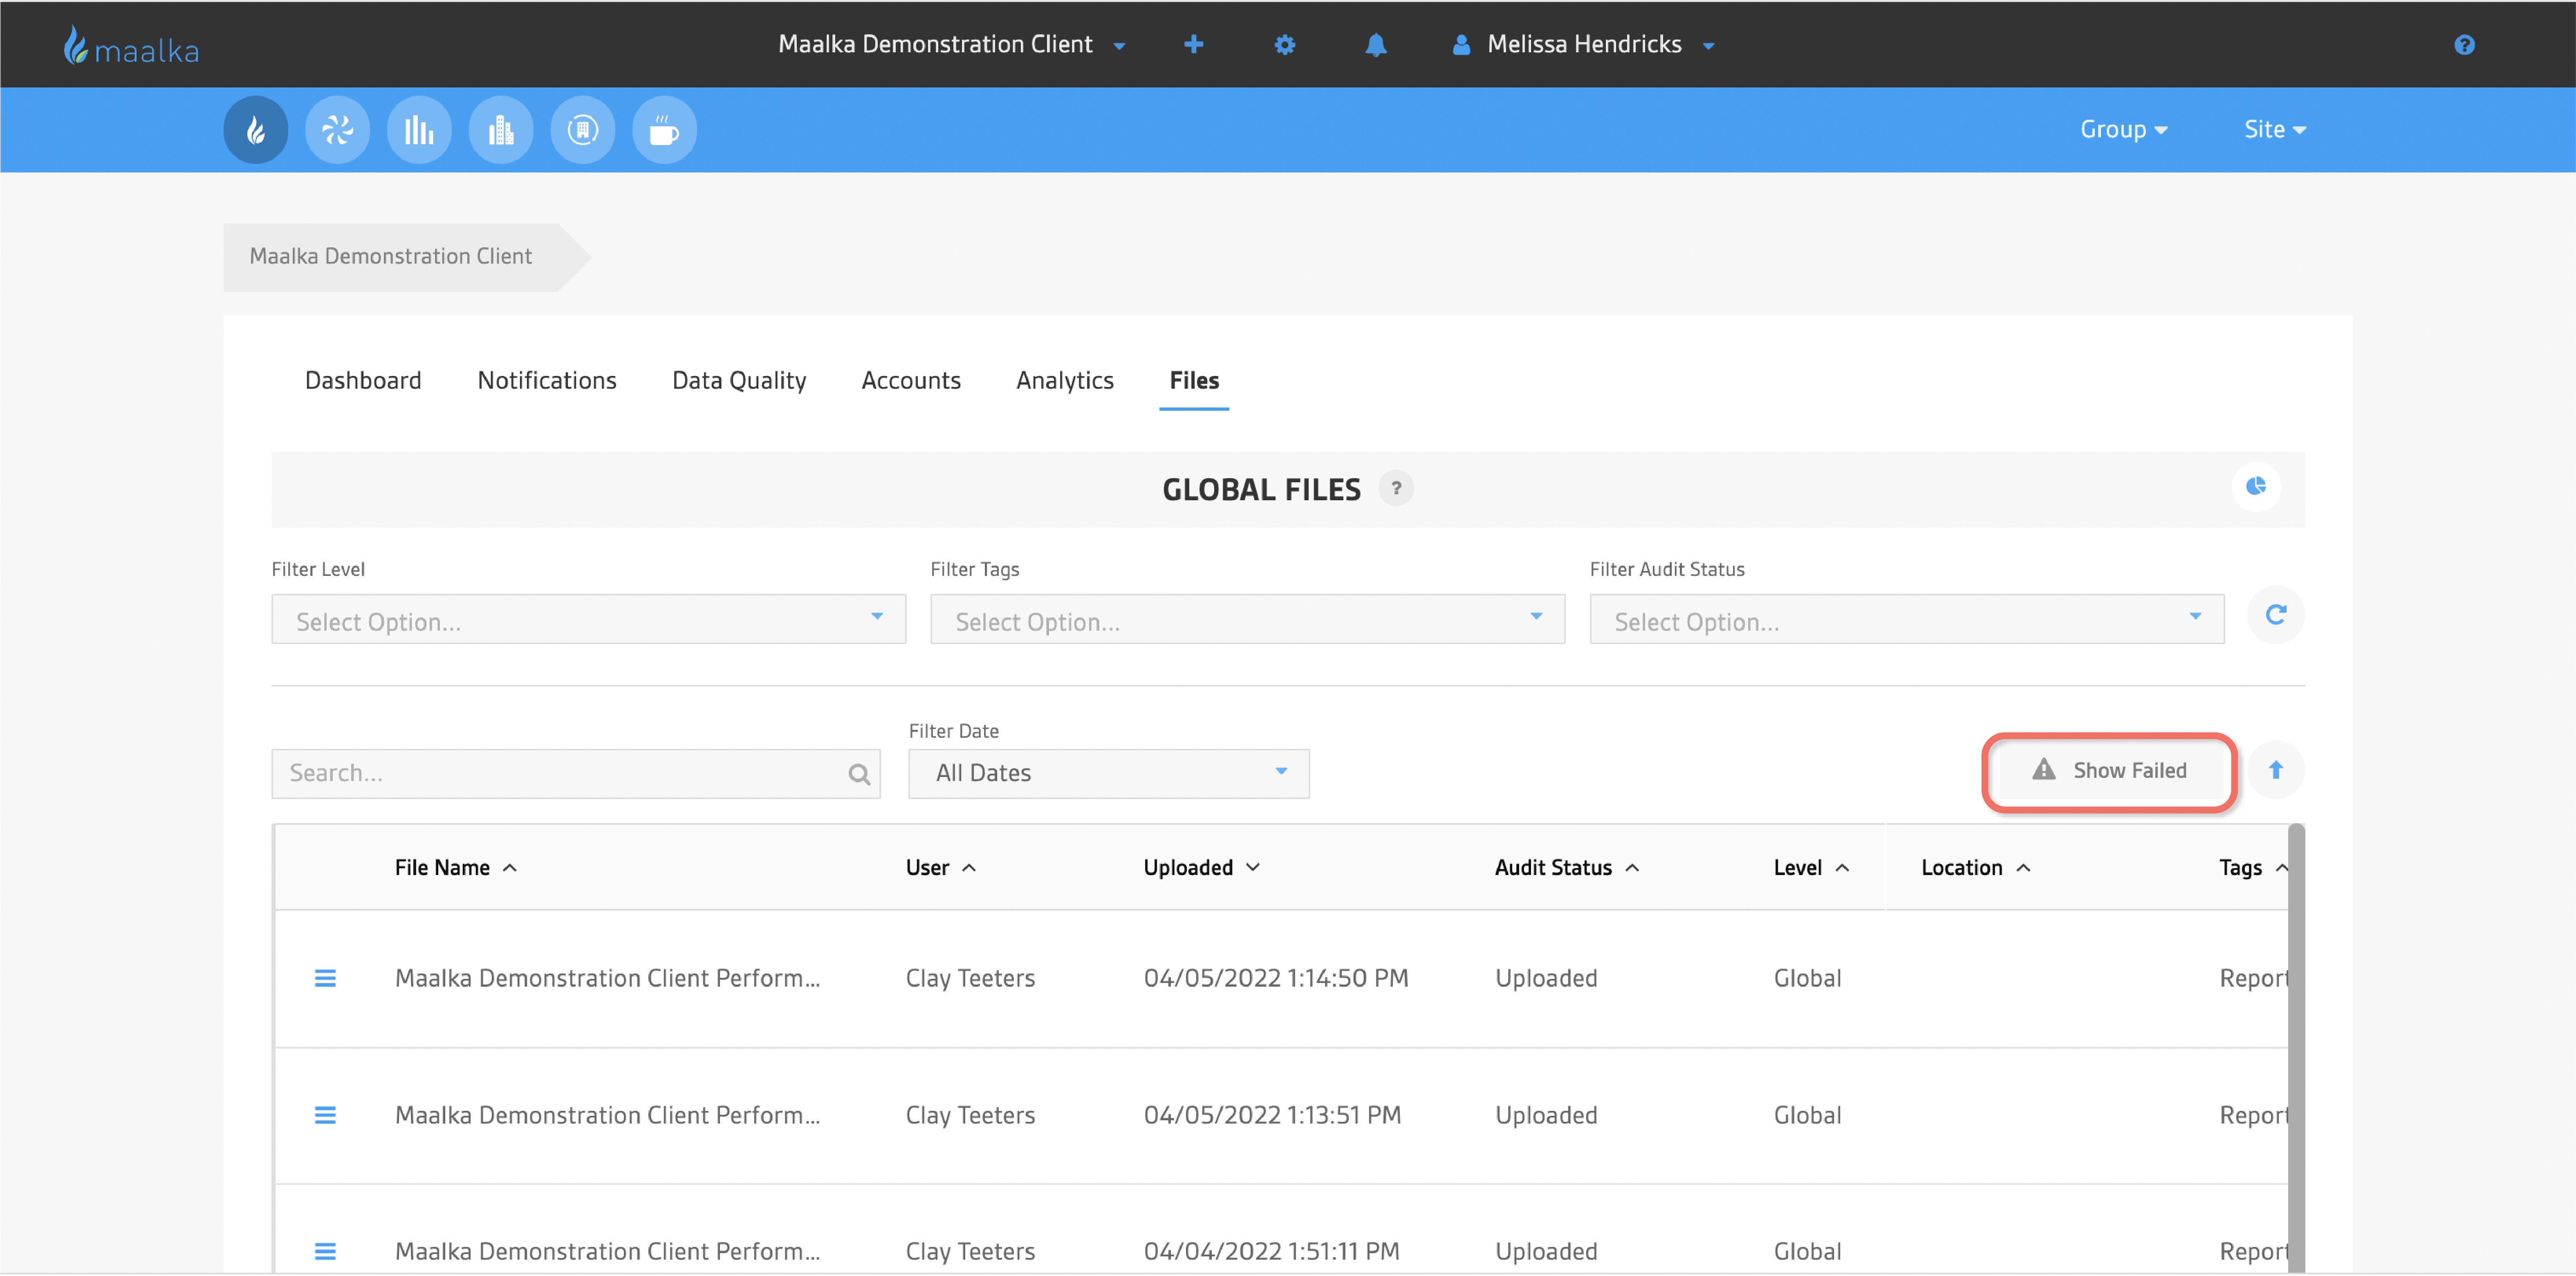This screenshot has width=2576, height=1276.
Task: Select the circular badge toolbar icon
Action: [583, 129]
